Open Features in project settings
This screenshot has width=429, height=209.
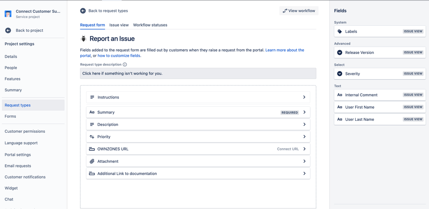point(12,79)
